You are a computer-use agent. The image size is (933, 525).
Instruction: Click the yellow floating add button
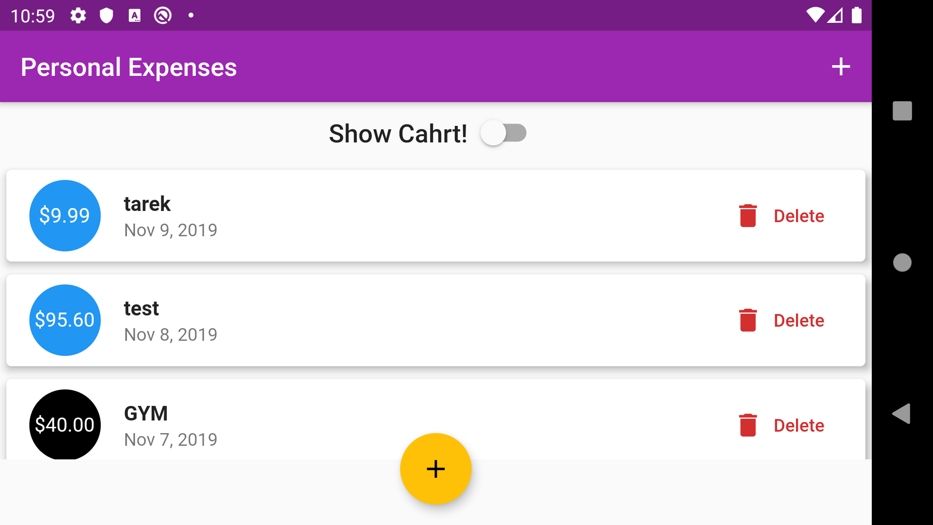(434, 469)
